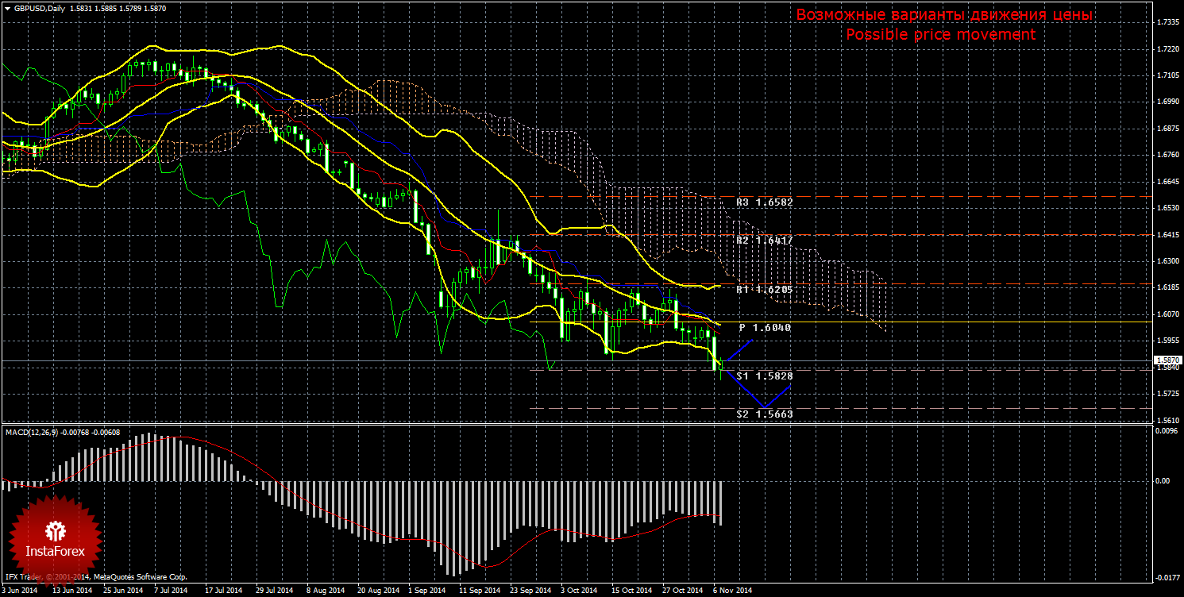Click the 'Possible price movement' red title
1184x597 pixels.
tap(940, 35)
